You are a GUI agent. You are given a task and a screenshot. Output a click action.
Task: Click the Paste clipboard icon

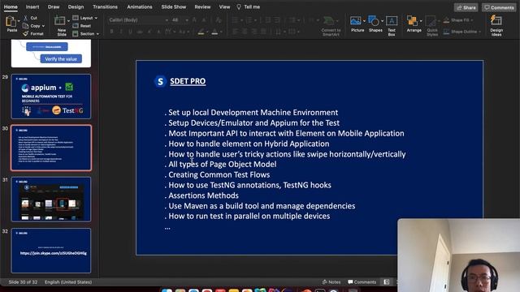point(11,22)
